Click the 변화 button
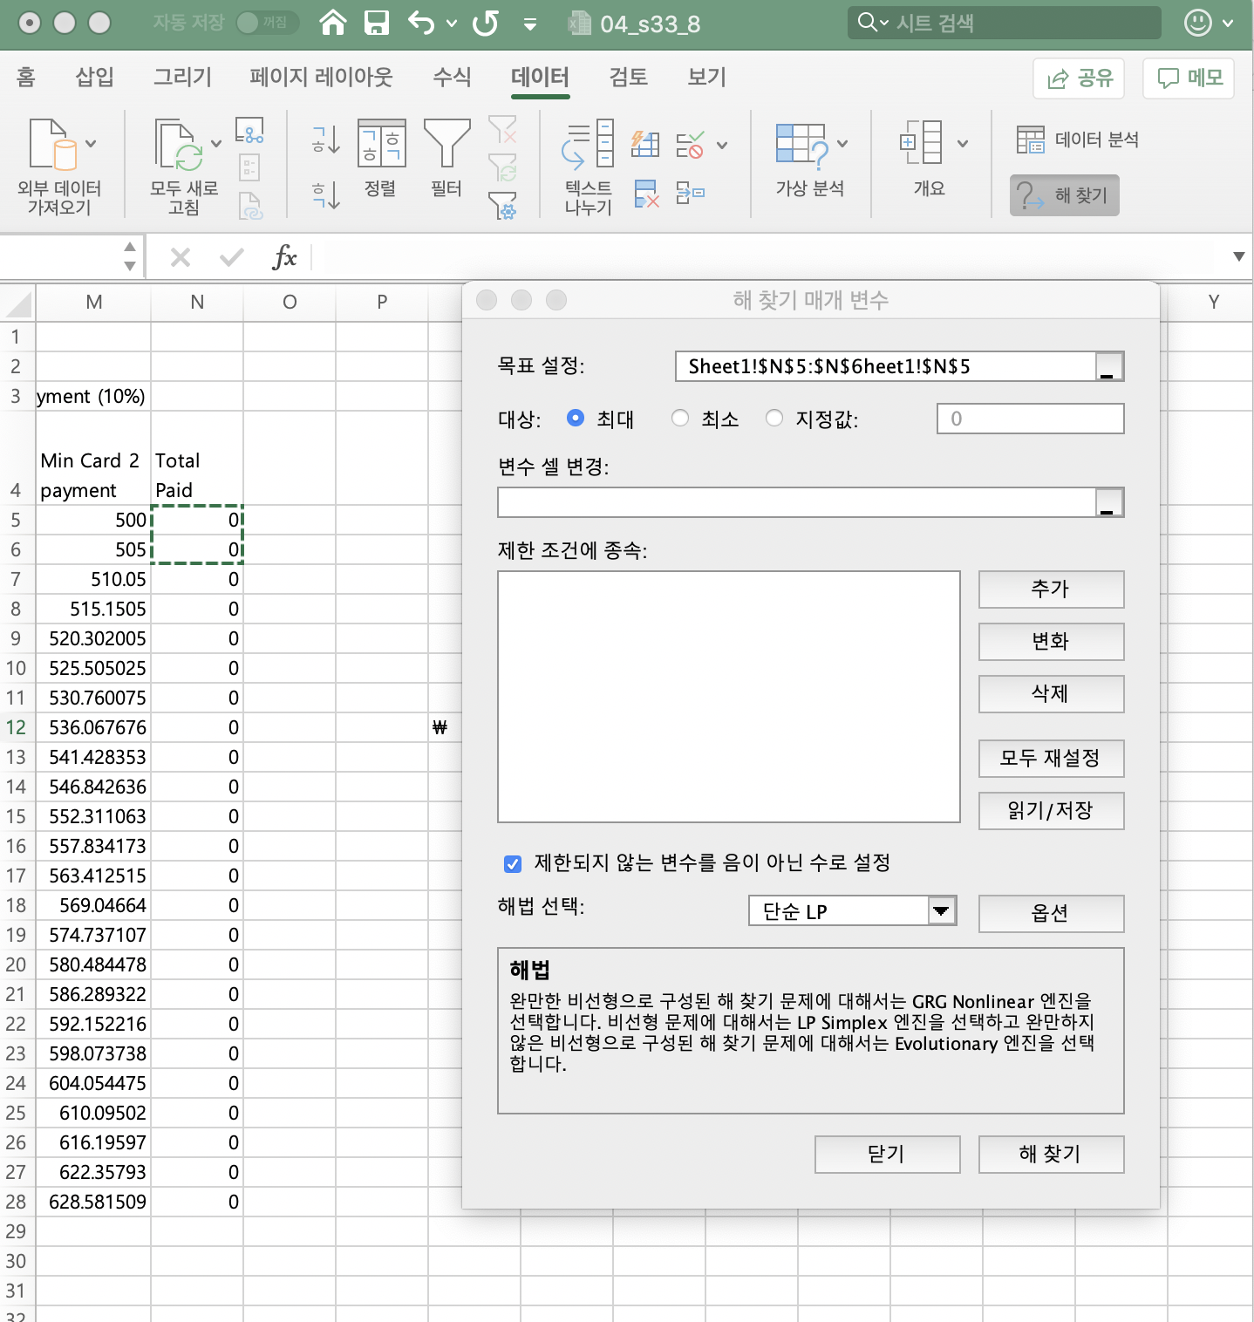The width and height of the screenshot is (1254, 1322). [1051, 642]
